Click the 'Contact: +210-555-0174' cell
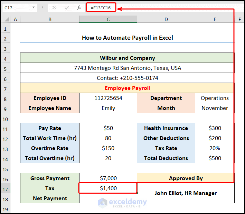Image resolution: width=245 pixels, height=214 pixels. [x=127, y=78]
